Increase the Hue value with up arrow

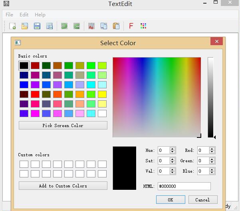click(173, 149)
